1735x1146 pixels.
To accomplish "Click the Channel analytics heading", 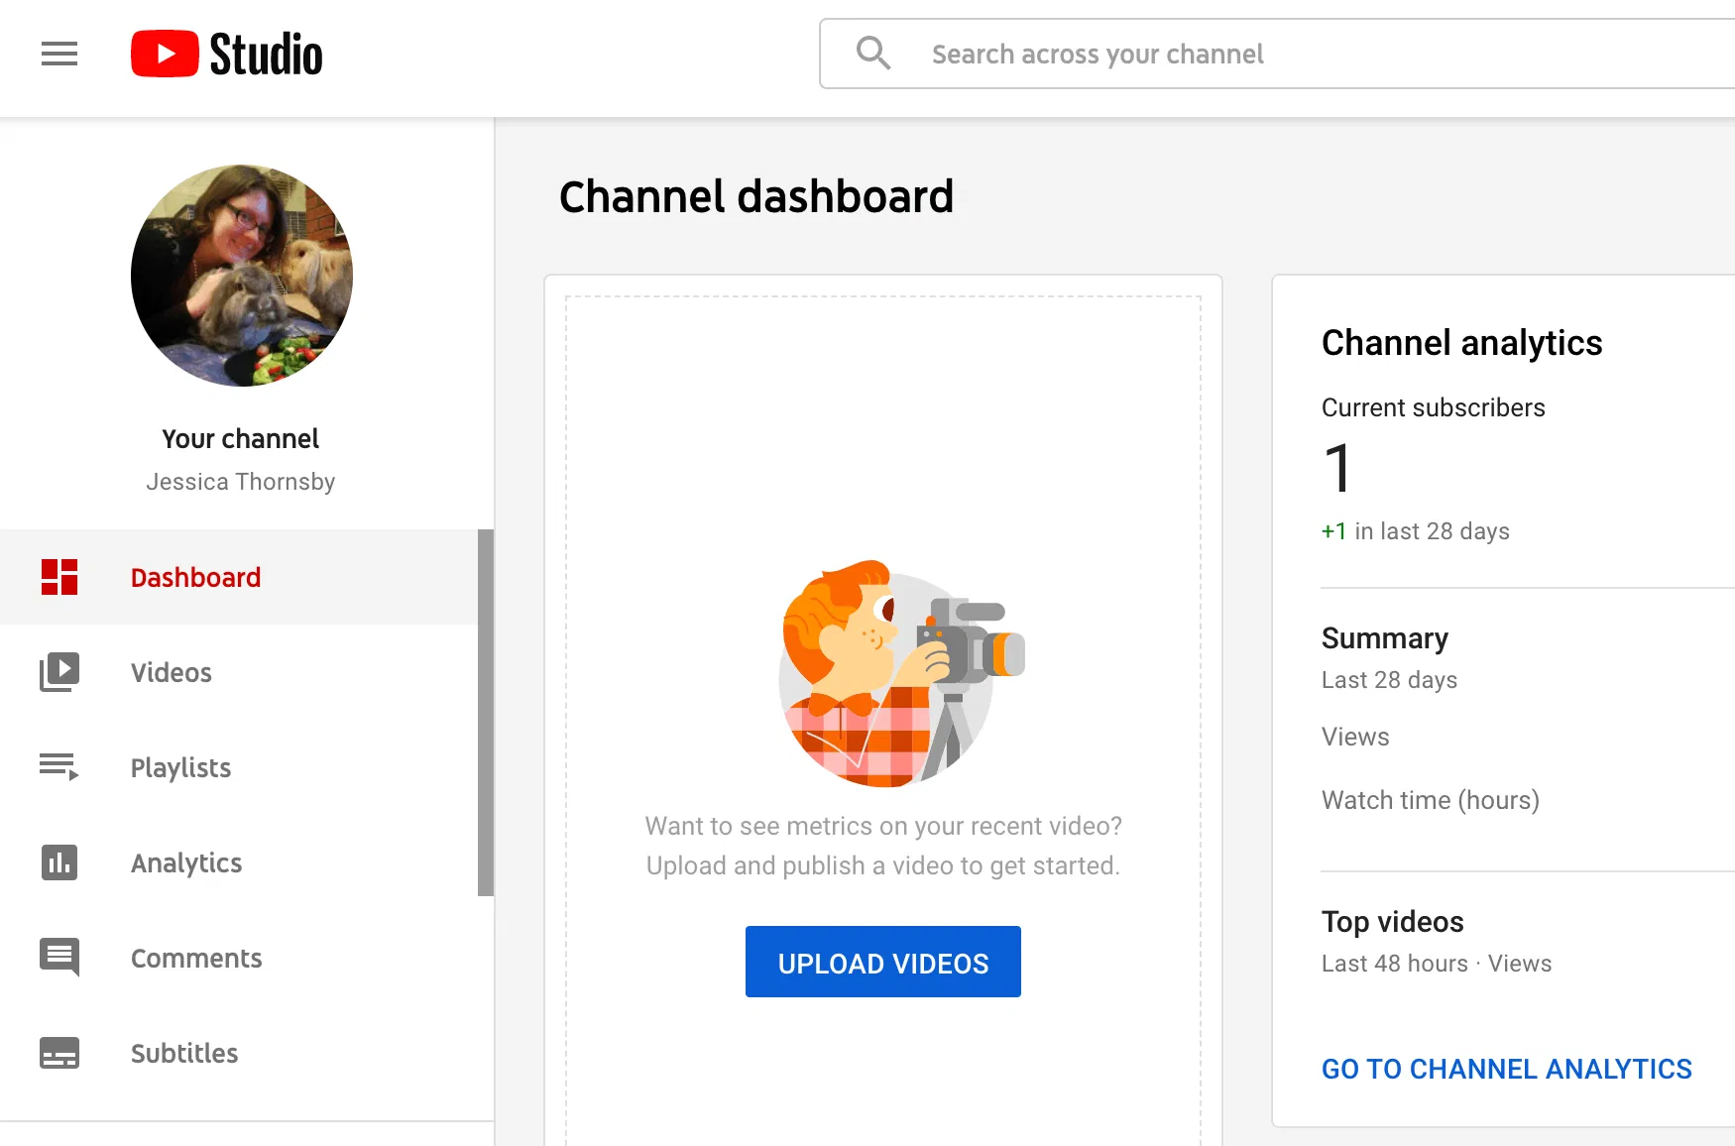I will point(1461,344).
